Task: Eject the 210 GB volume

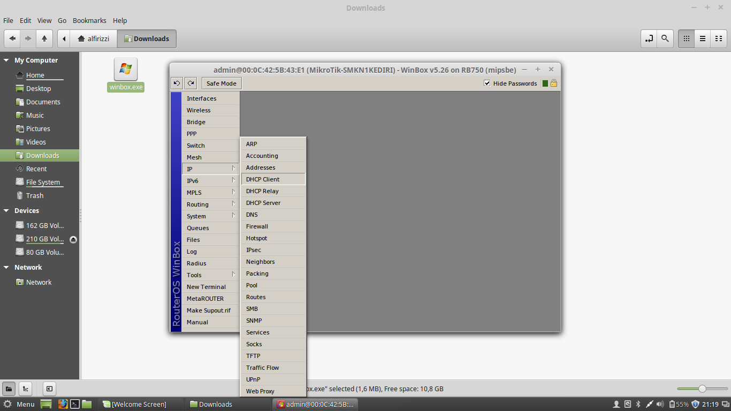Action: click(x=73, y=239)
